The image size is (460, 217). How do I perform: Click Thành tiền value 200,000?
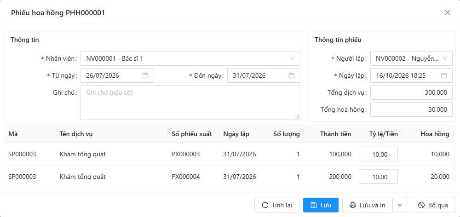[340, 177]
